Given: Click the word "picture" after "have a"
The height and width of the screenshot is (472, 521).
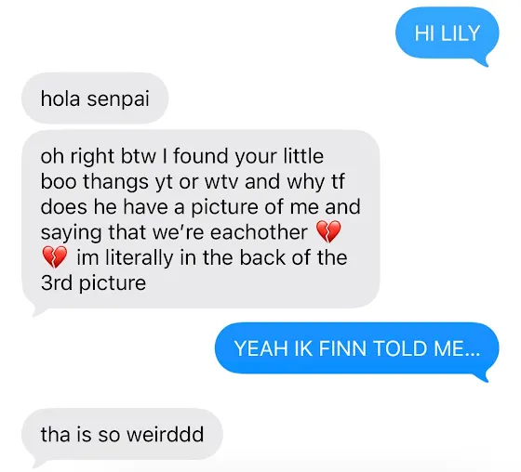Looking at the screenshot, I should 224,207.
